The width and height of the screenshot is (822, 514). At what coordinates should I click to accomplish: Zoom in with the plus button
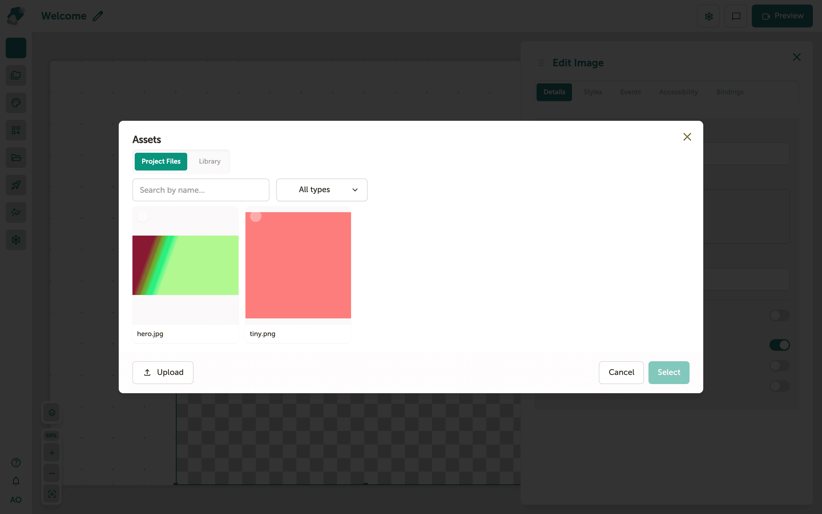(52, 453)
